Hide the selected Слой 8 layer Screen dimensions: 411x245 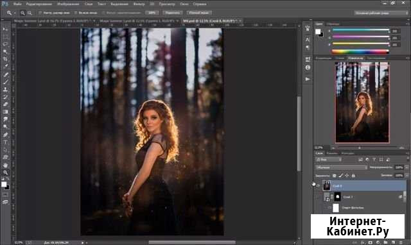click(318, 186)
